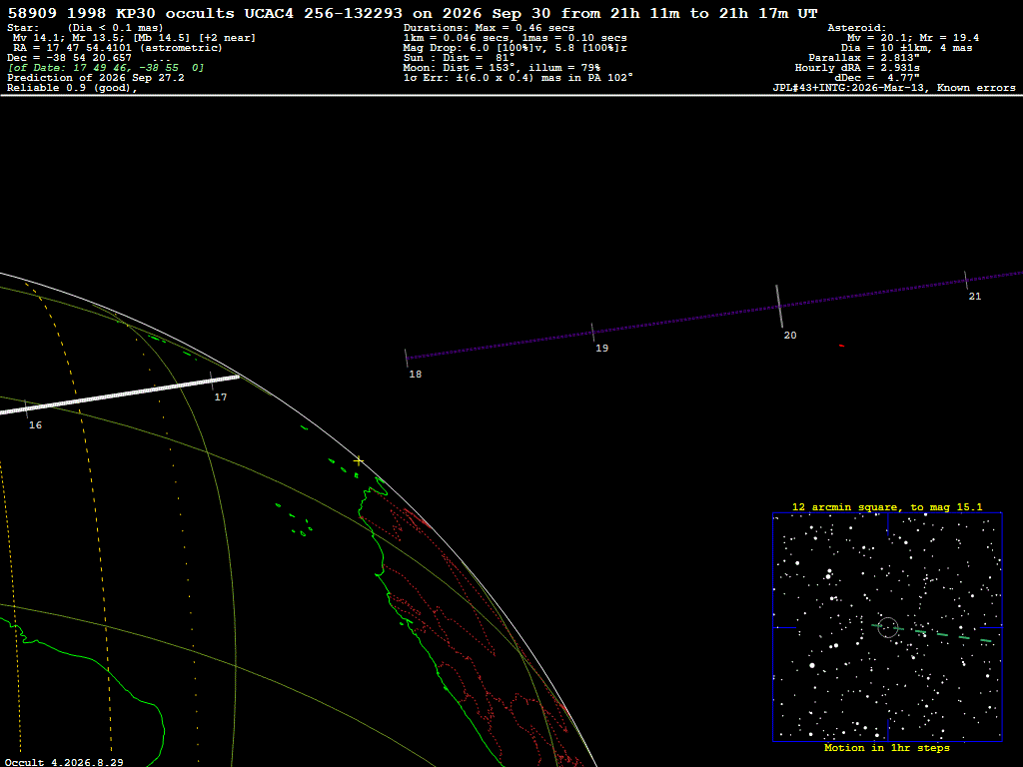Click the hour 16 tick marker
The image size is (1023, 767).
tap(26, 408)
